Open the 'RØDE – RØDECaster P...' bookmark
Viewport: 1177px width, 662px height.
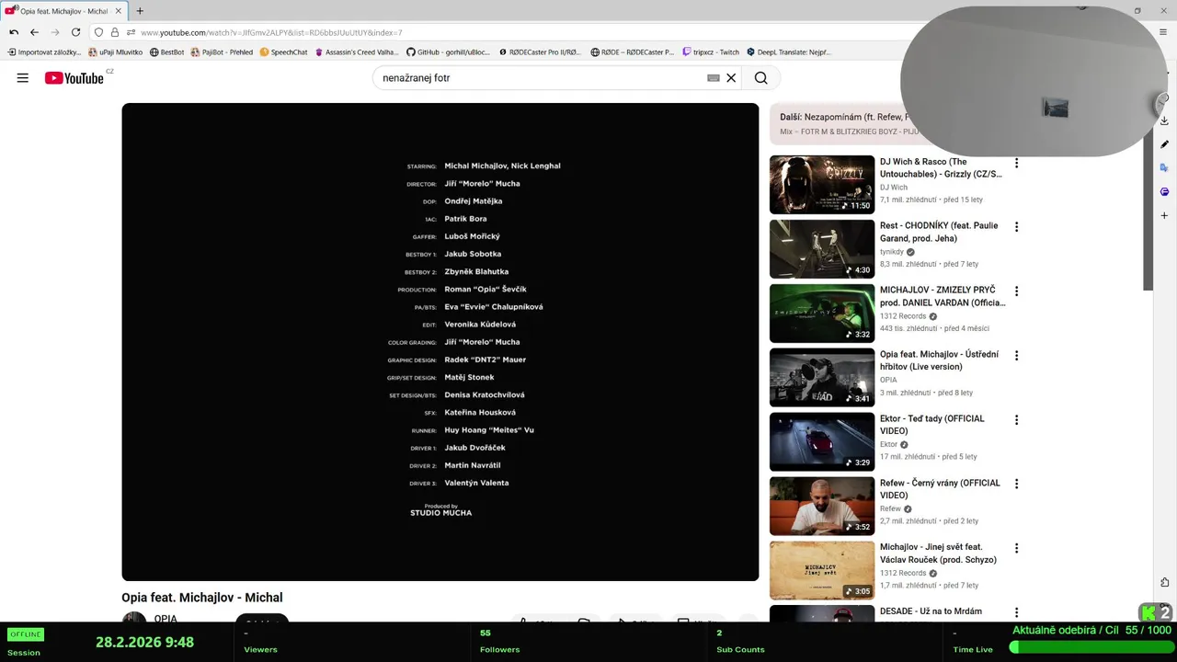[632, 52]
